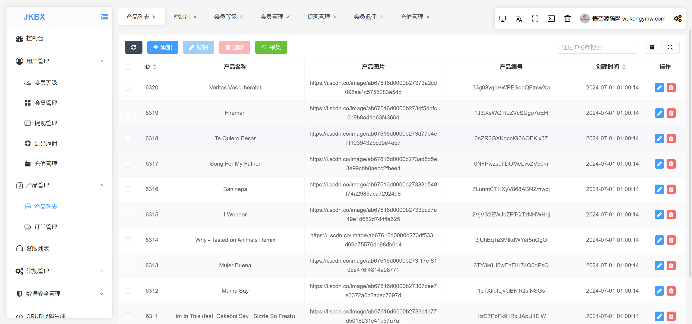Click the trash clear-cache icon in header
The width and height of the screenshot is (692, 324).
pos(567,19)
